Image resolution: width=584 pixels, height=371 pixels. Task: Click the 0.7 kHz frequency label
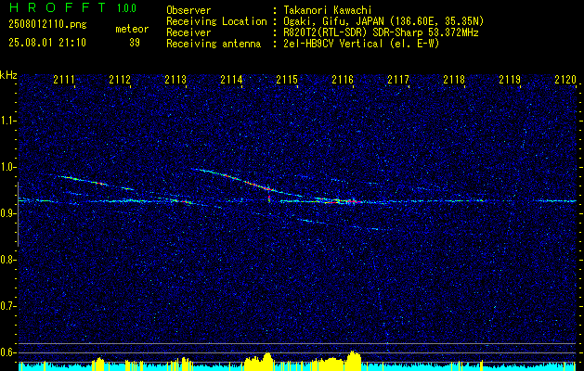click(x=8, y=306)
